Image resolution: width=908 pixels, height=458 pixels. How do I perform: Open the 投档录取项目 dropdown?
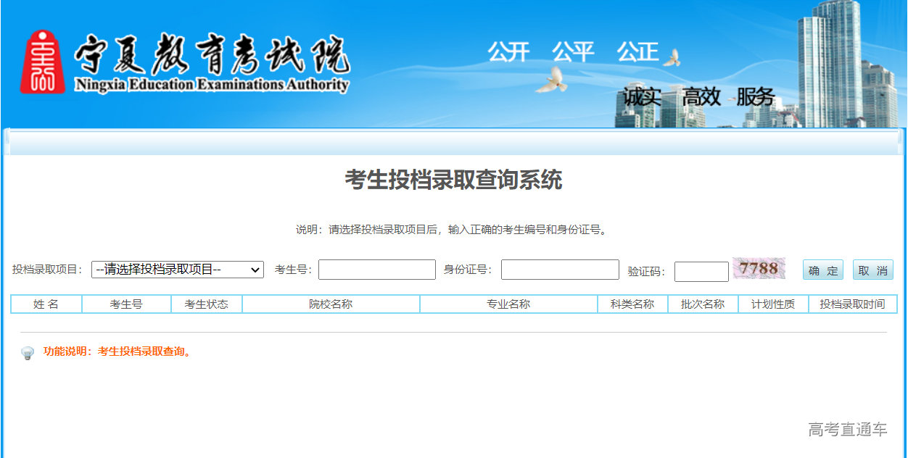tap(177, 270)
